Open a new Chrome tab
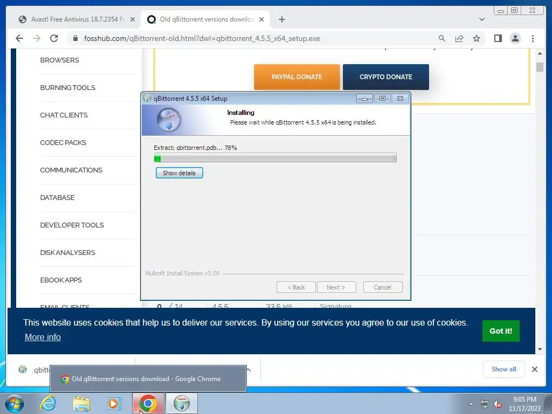The height and width of the screenshot is (414, 552). (x=281, y=19)
